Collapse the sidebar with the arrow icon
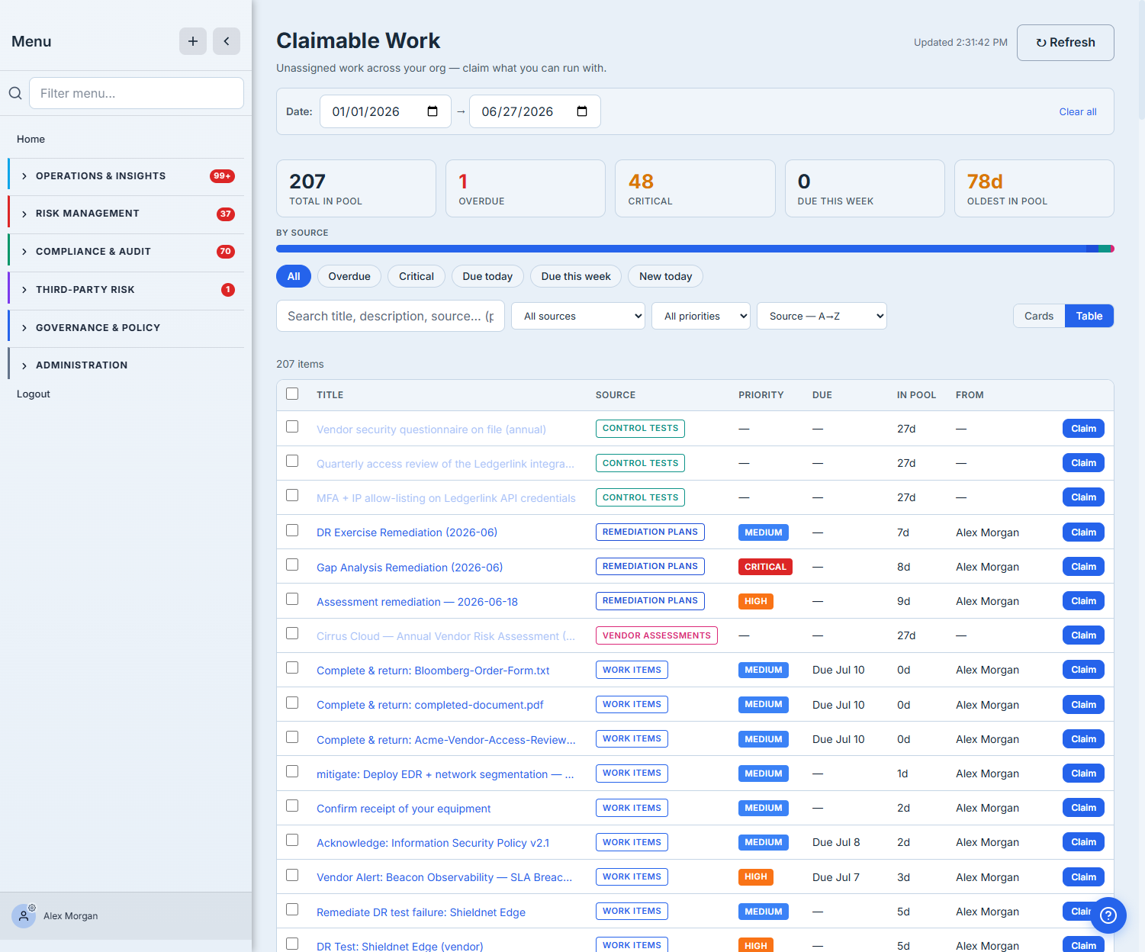 pyautogui.click(x=227, y=41)
